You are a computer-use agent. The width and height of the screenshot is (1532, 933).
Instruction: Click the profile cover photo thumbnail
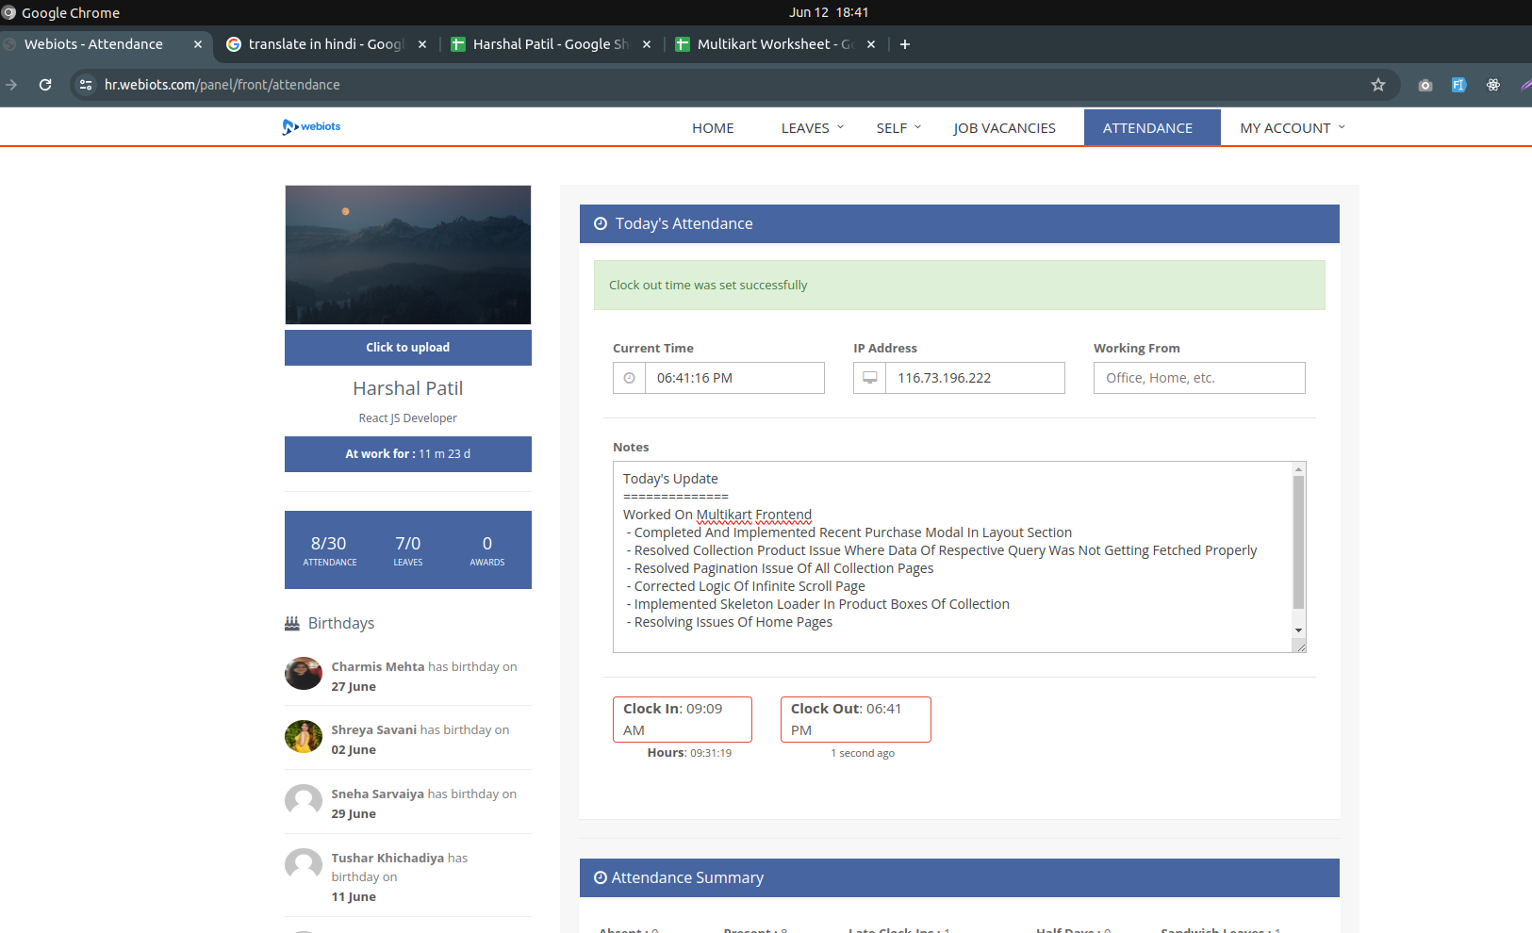pos(407,254)
